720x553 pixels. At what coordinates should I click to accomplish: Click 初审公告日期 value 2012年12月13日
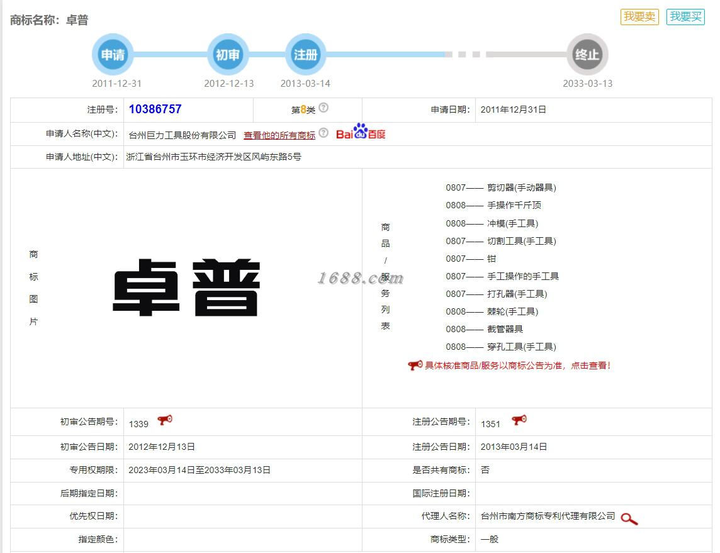(162, 447)
